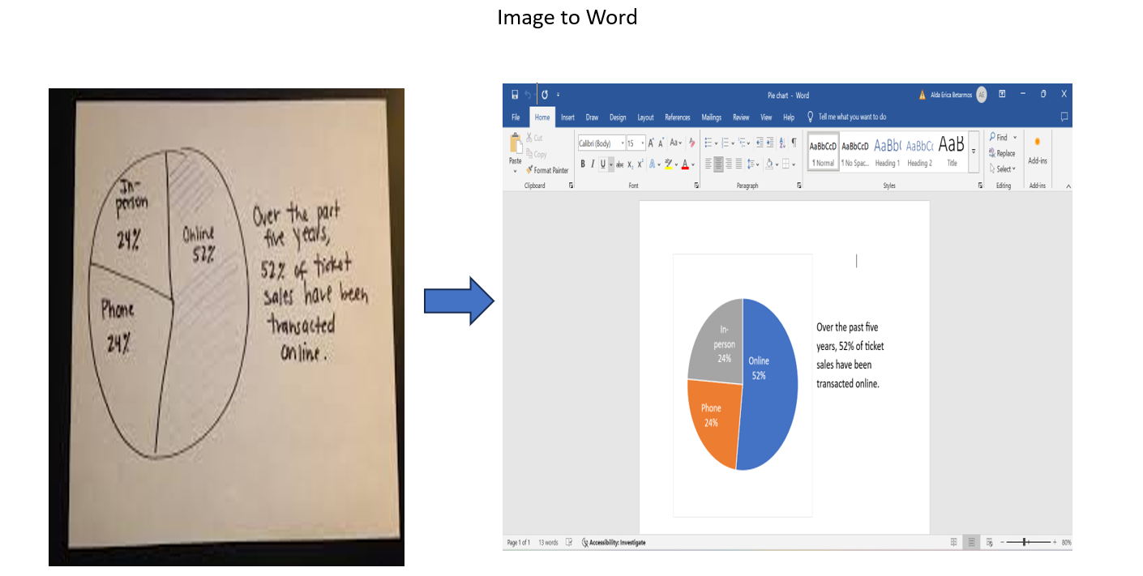Switch to the Layout tab

click(645, 117)
